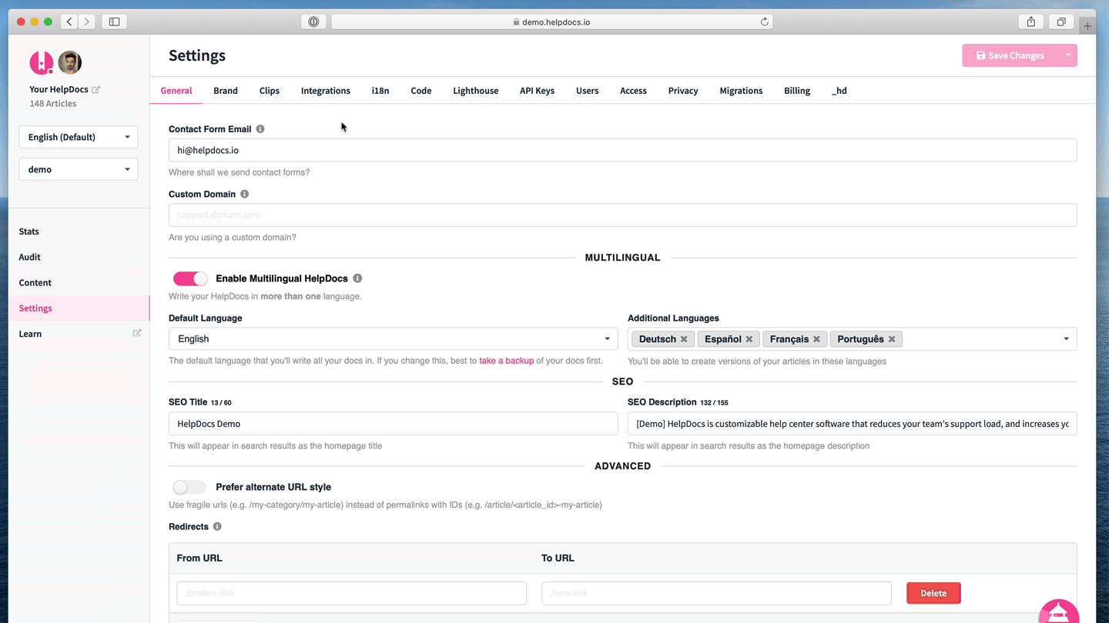Remove Español from additional languages
The image size is (1109, 623).
[749, 339]
